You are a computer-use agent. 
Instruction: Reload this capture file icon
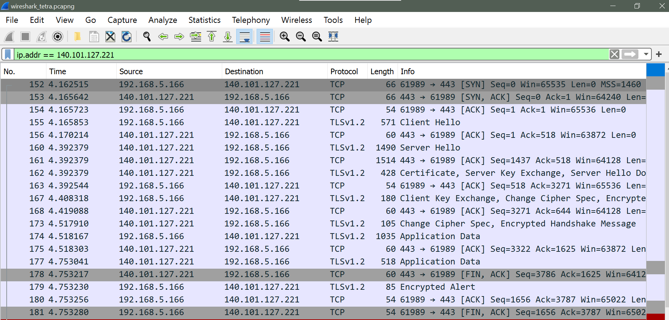pyautogui.click(x=127, y=37)
